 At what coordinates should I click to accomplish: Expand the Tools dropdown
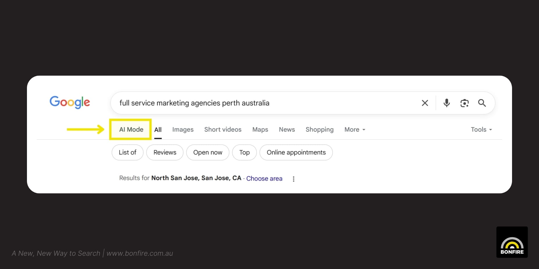[x=481, y=130]
